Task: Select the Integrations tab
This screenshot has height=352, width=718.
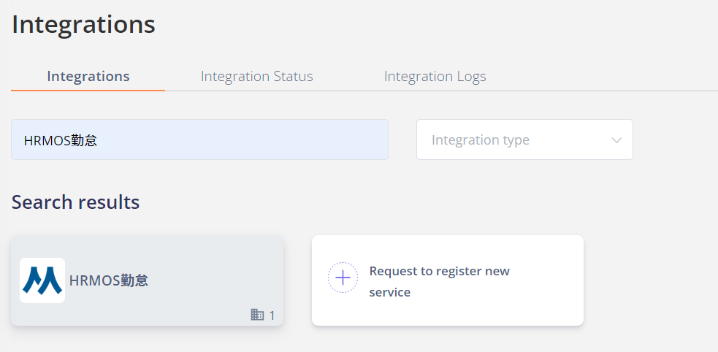Action: [88, 77]
